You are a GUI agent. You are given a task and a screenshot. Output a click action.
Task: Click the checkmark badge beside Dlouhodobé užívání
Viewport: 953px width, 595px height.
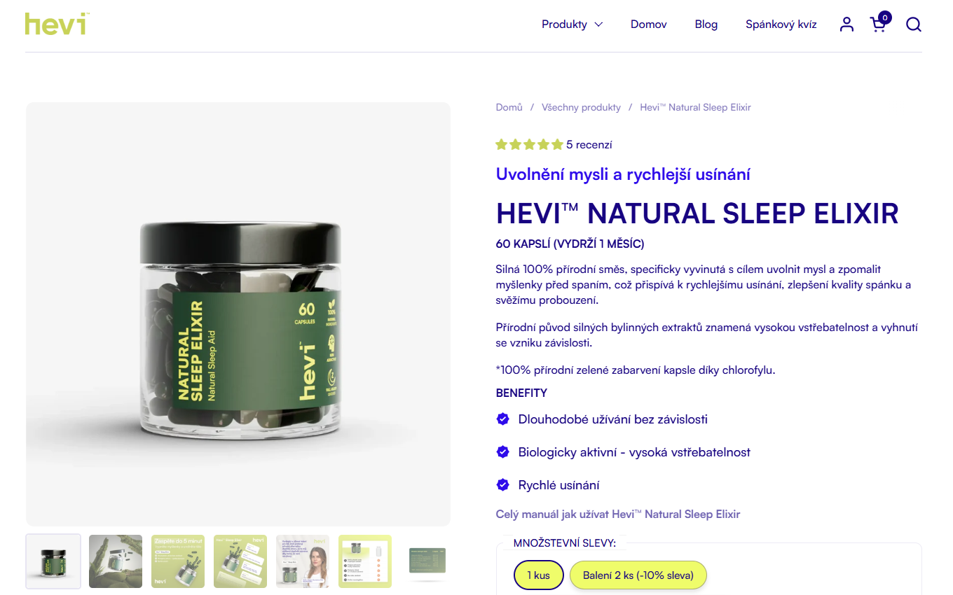click(x=502, y=419)
